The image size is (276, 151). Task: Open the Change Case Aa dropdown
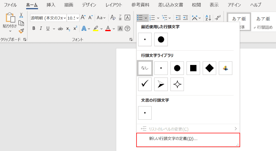[101, 18]
